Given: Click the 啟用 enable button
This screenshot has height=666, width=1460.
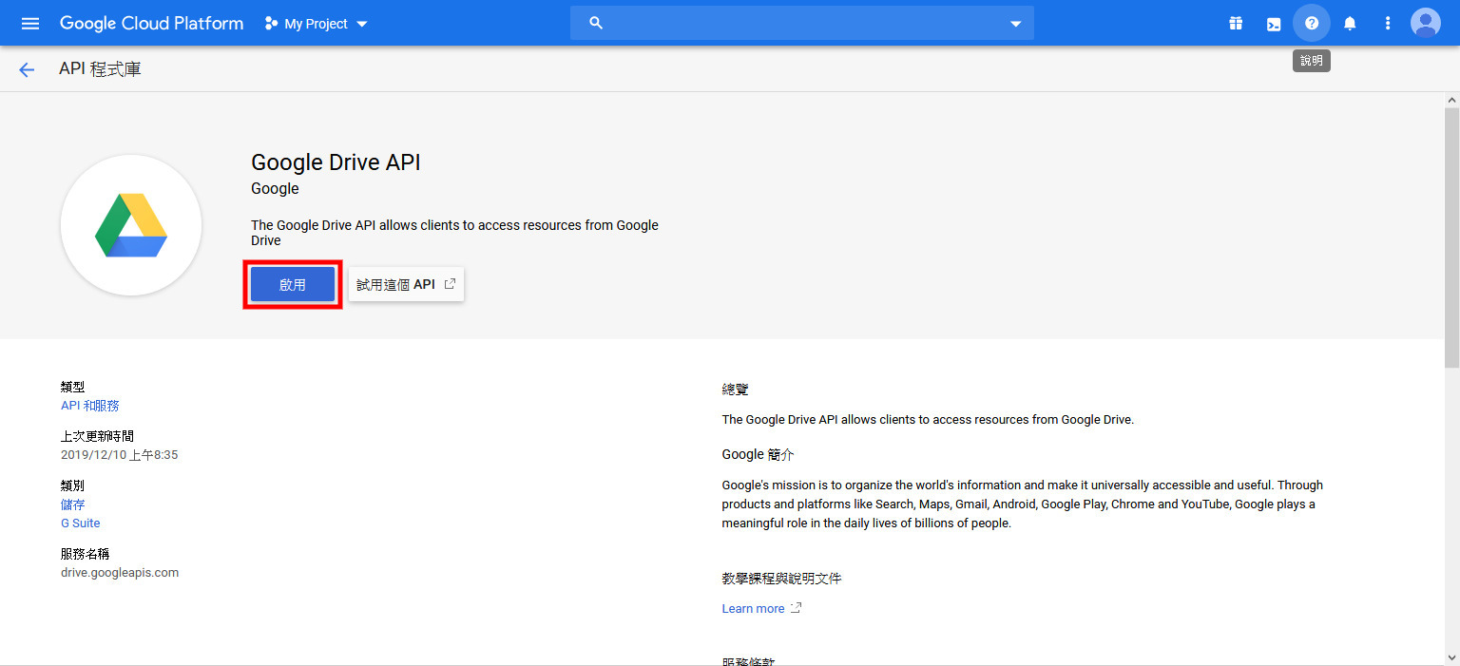Looking at the screenshot, I should (x=293, y=284).
